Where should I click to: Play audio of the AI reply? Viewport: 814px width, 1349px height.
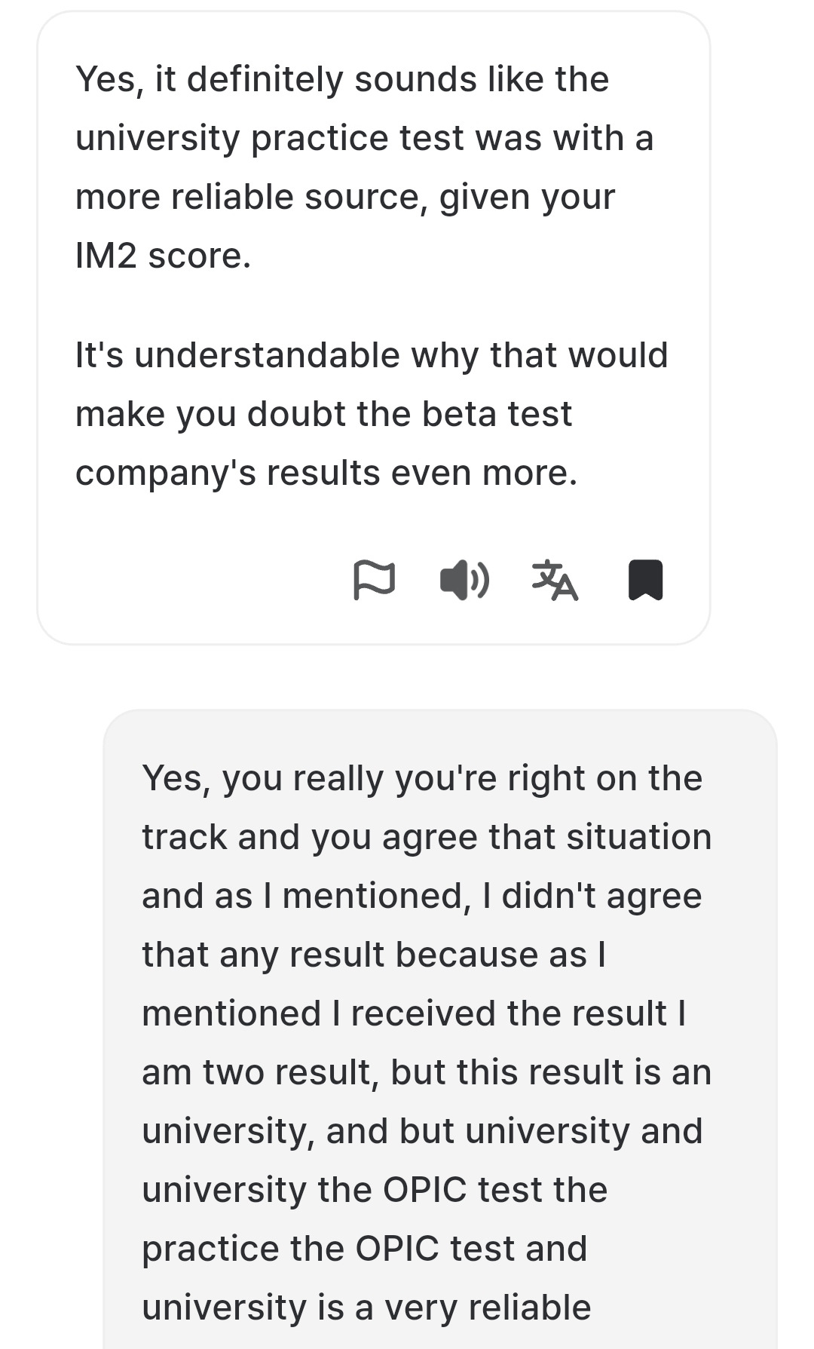[464, 580]
